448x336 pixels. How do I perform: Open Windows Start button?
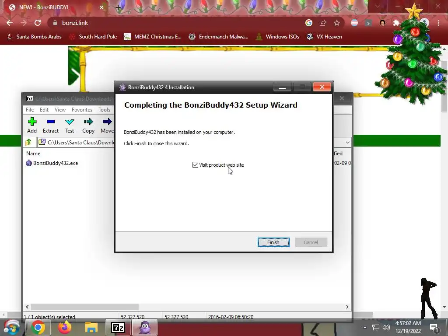click(11, 327)
